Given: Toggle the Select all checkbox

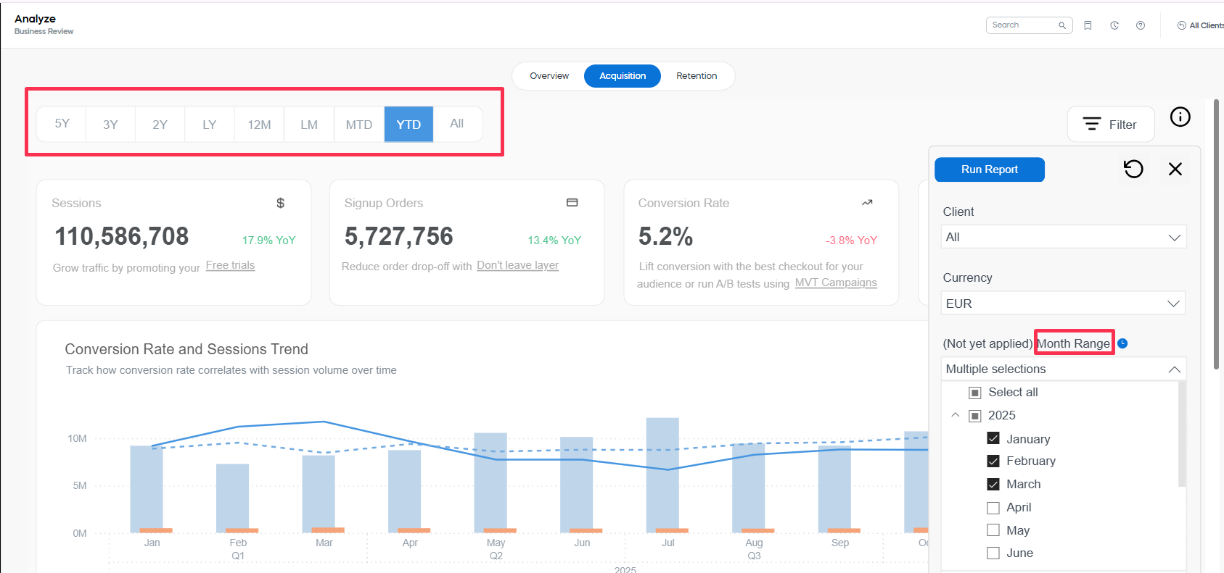Looking at the screenshot, I should pyautogui.click(x=975, y=393).
